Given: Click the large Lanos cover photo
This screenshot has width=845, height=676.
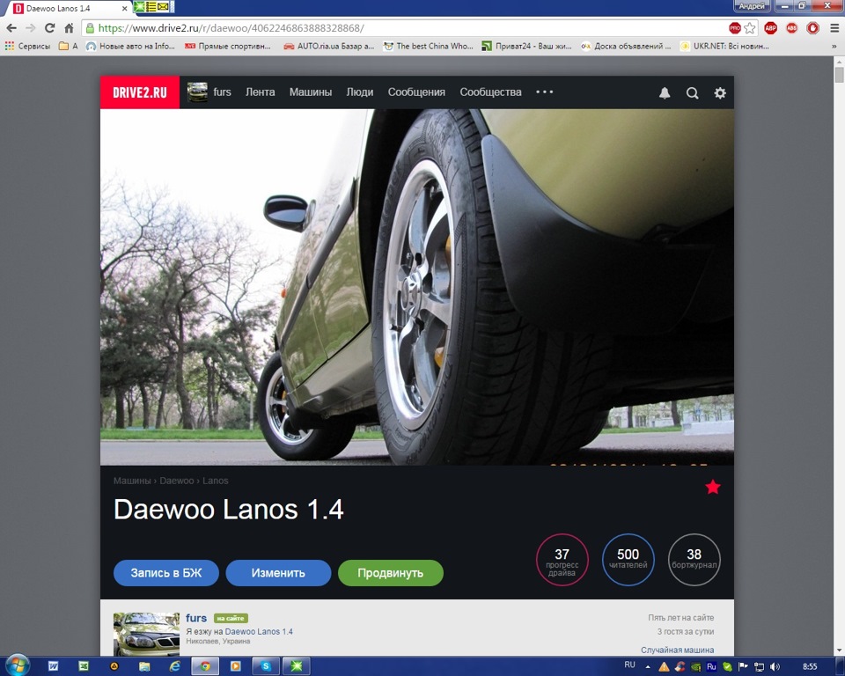Looking at the screenshot, I should pyautogui.click(x=416, y=287).
